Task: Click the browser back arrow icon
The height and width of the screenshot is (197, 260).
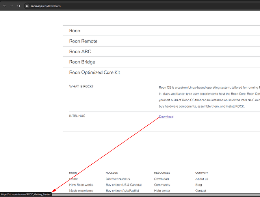Action: [x=5, y=6]
